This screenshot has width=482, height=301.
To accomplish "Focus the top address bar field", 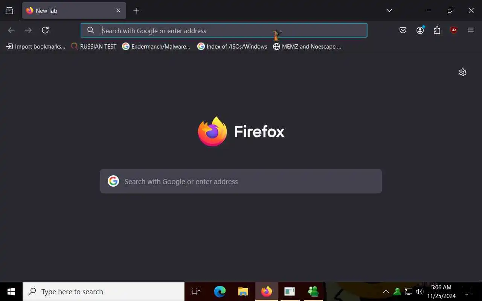I will [x=224, y=30].
